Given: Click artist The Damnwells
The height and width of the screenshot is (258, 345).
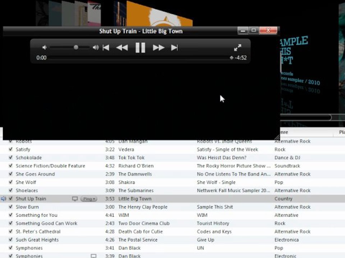Looking at the screenshot, I should click(x=135, y=174).
